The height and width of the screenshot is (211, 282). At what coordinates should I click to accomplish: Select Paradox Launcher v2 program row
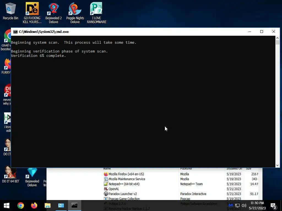click(x=181, y=194)
